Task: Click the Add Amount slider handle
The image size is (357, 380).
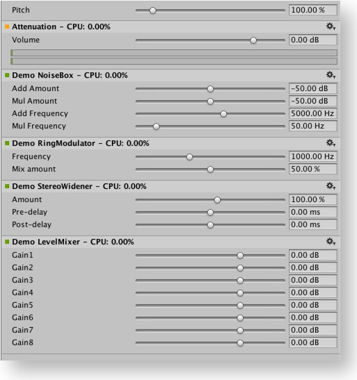Action: 210,89
